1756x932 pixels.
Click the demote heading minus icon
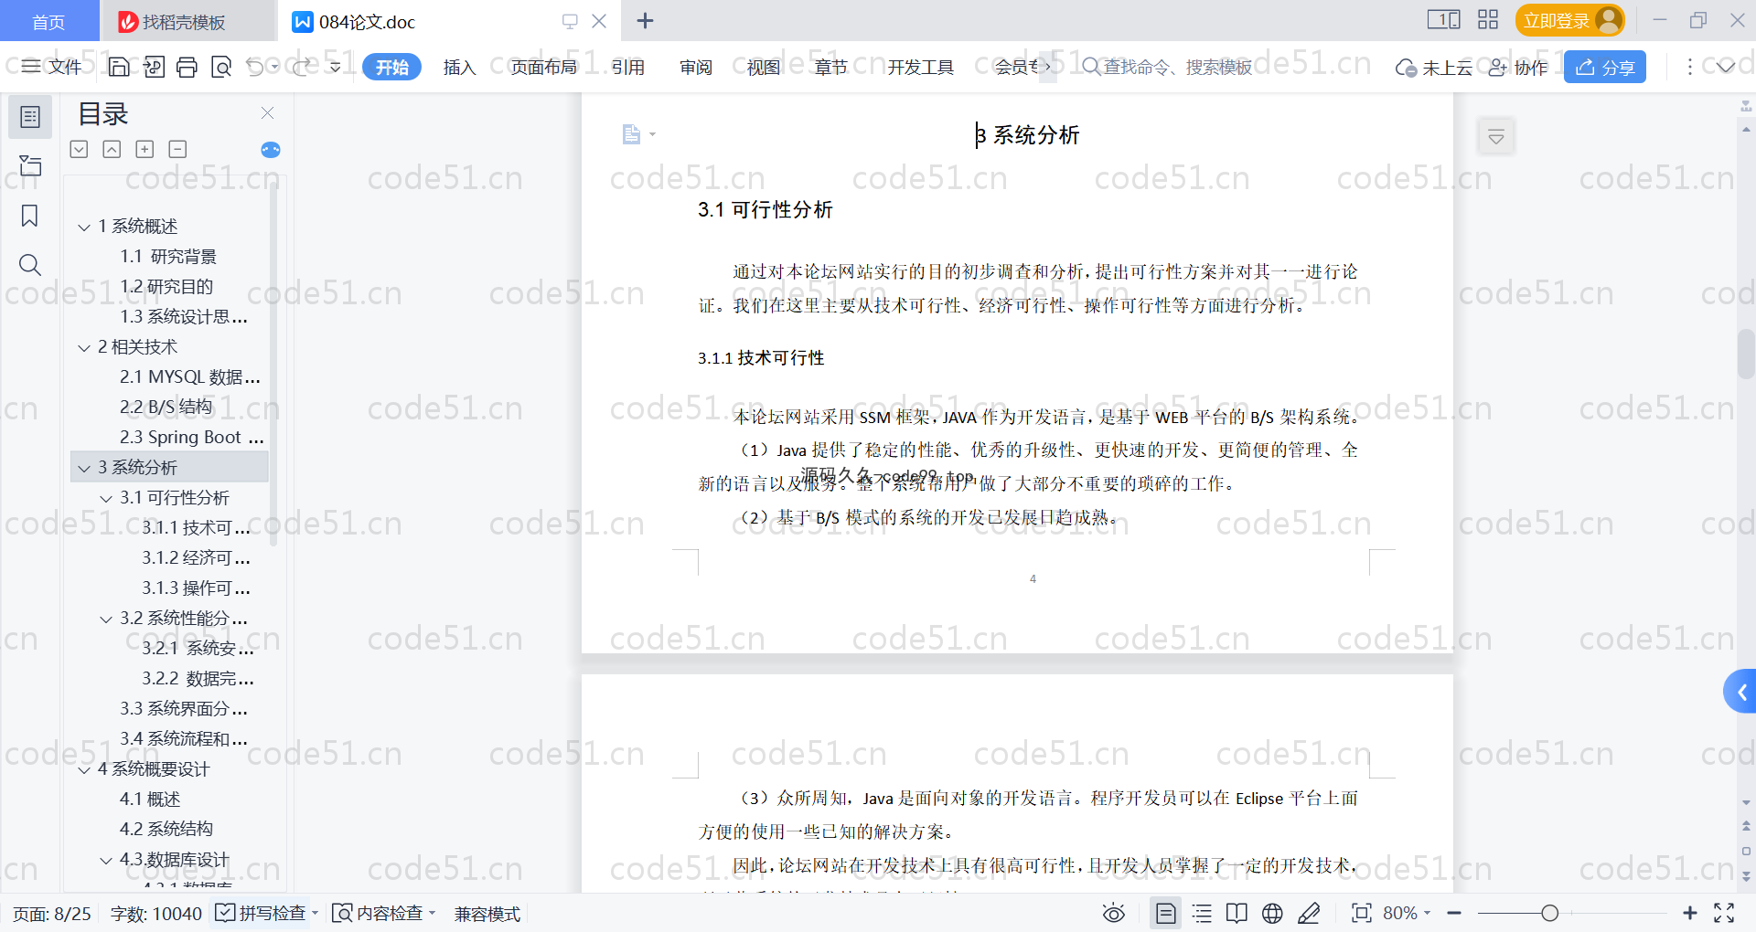[x=177, y=149]
